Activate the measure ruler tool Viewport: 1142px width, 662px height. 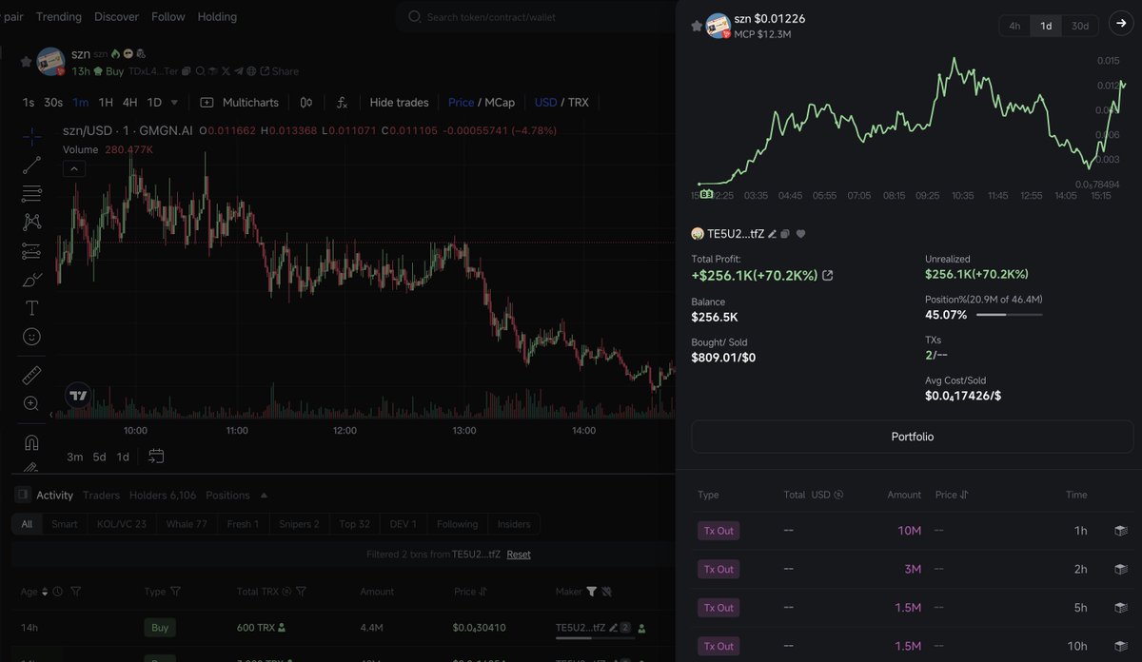click(31, 374)
